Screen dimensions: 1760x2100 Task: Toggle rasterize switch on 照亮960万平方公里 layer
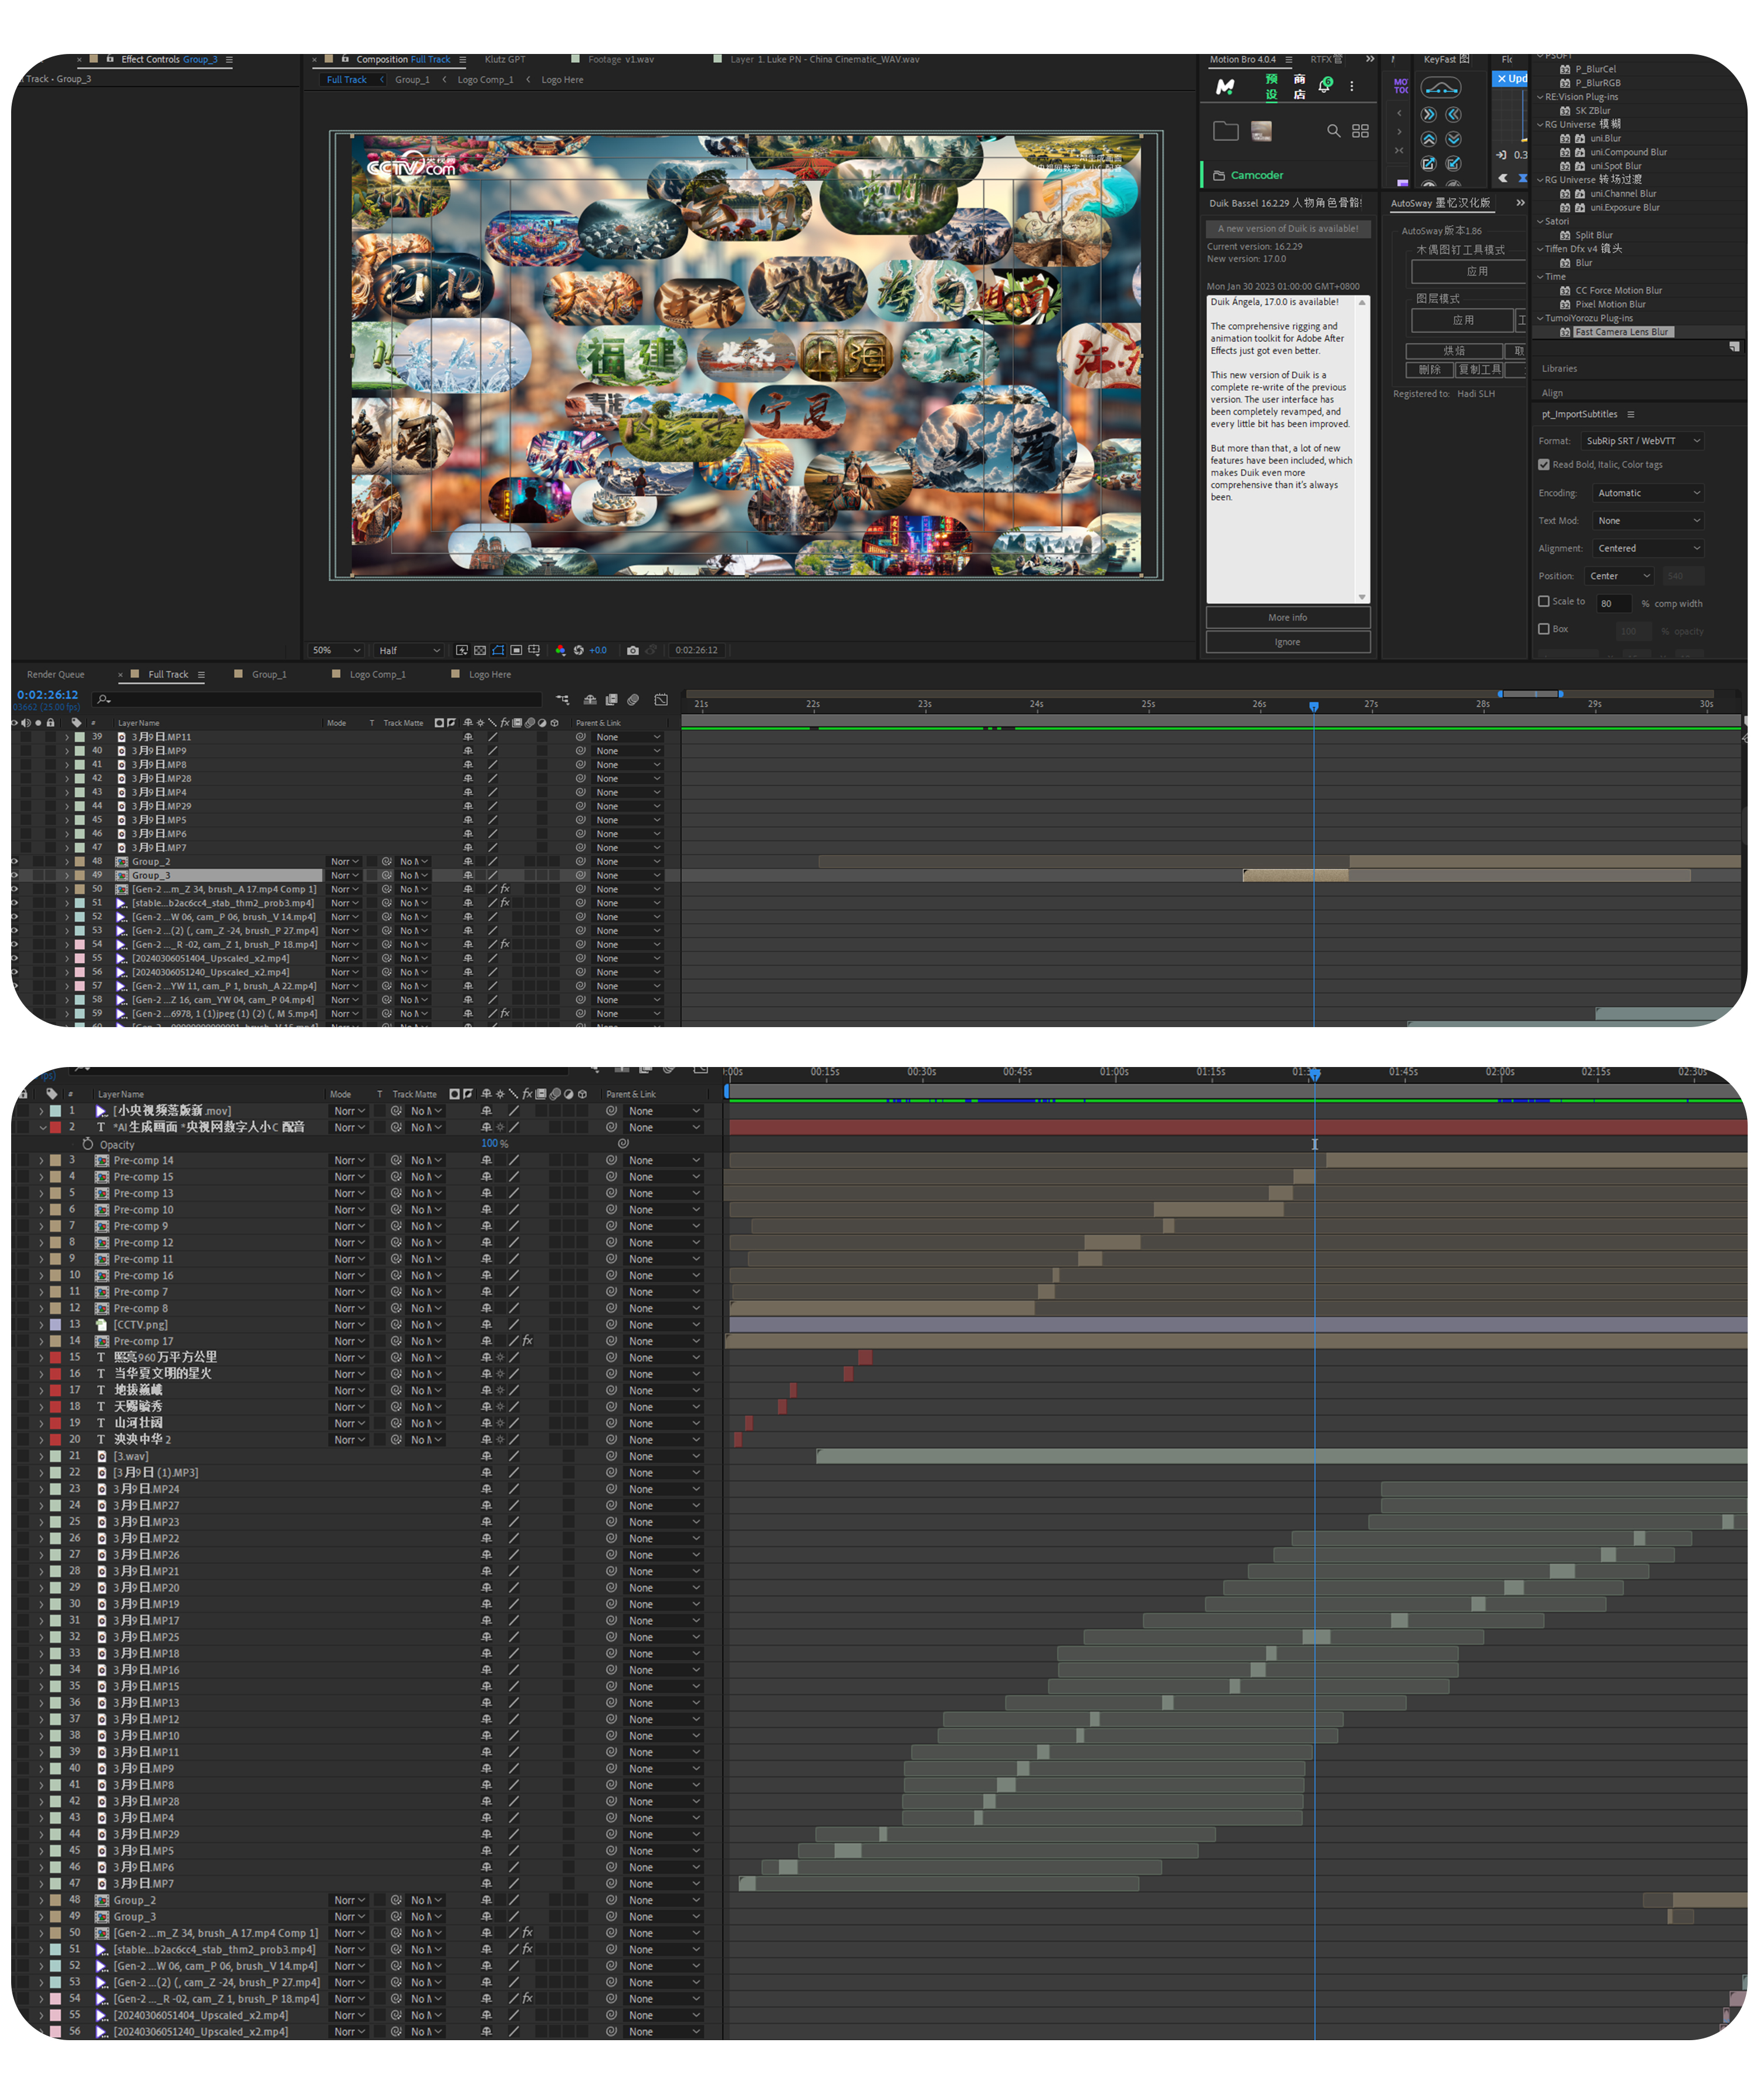tap(500, 1358)
